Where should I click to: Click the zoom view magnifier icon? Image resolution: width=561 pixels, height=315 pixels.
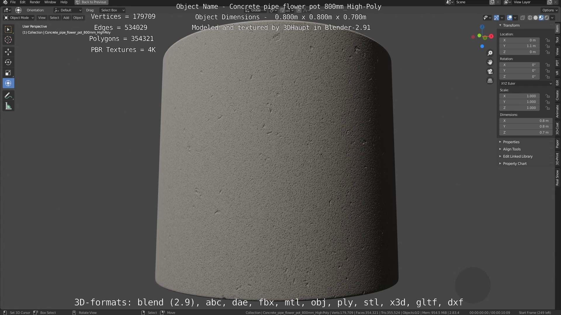click(x=490, y=53)
